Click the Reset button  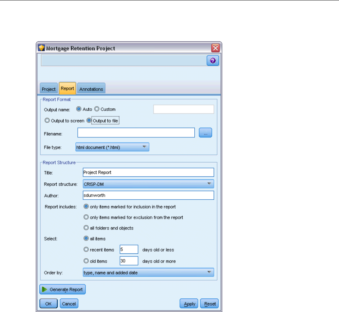209,304
